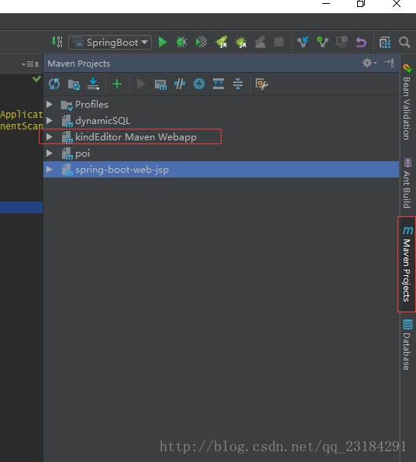Expand the dynamicSQL project node
Screen dimensions: 416x462
pyautogui.click(x=50, y=120)
